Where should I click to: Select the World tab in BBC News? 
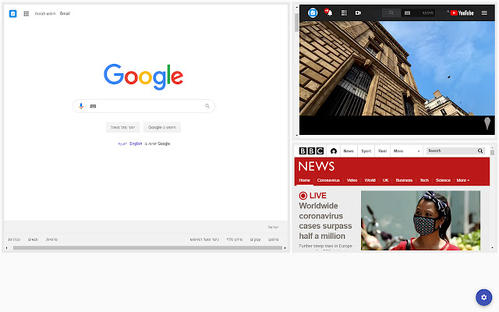(370, 180)
